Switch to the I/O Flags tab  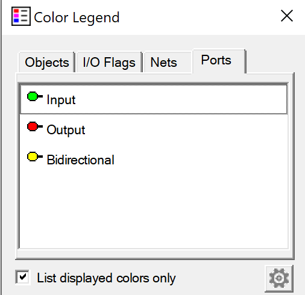click(109, 62)
